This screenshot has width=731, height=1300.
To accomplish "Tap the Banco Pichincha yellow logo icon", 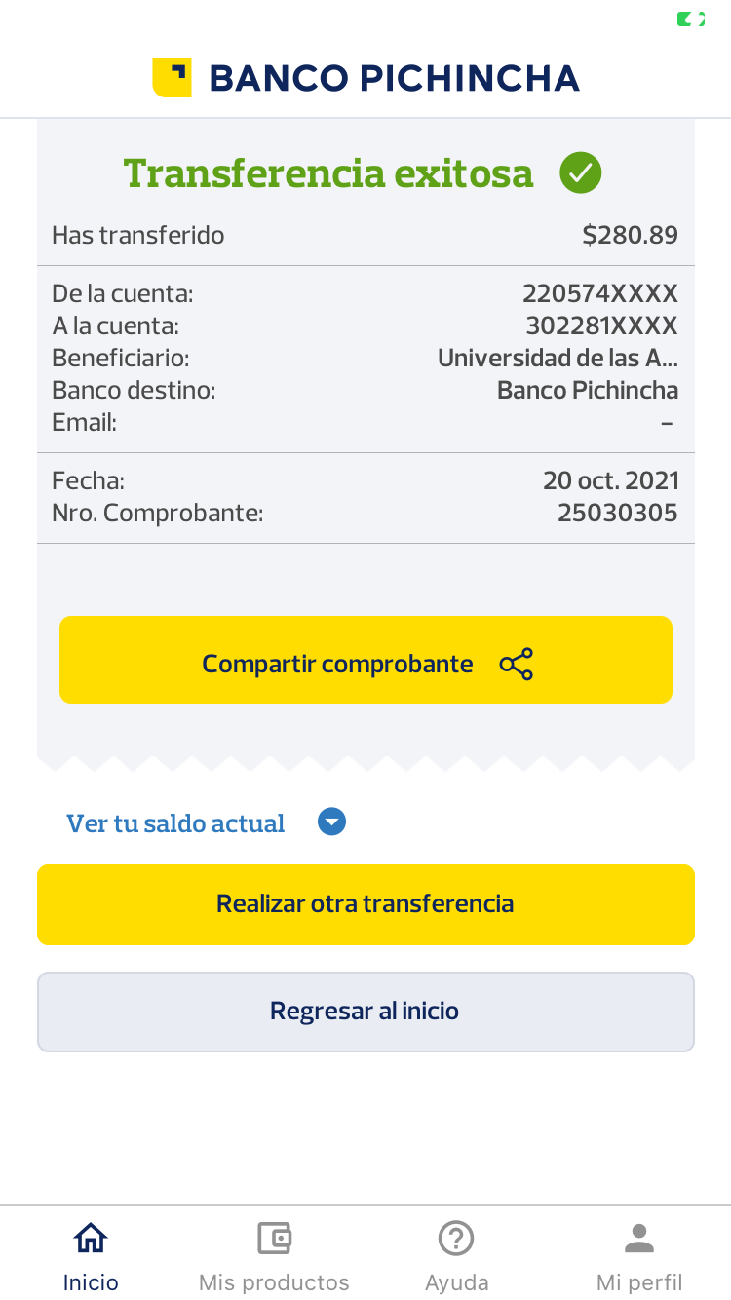I will pyautogui.click(x=172, y=78).
